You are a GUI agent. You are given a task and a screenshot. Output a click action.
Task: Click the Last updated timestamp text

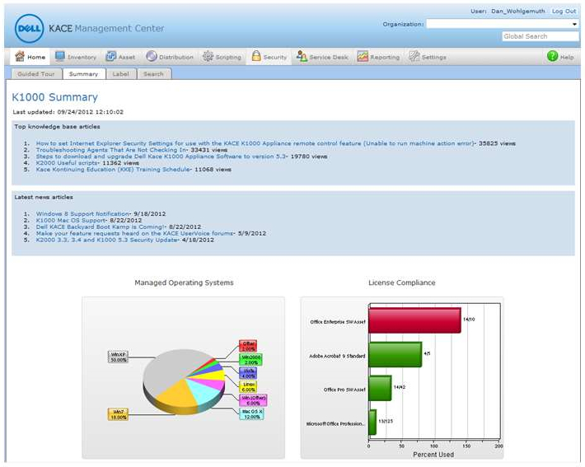[x=68, y=112]
